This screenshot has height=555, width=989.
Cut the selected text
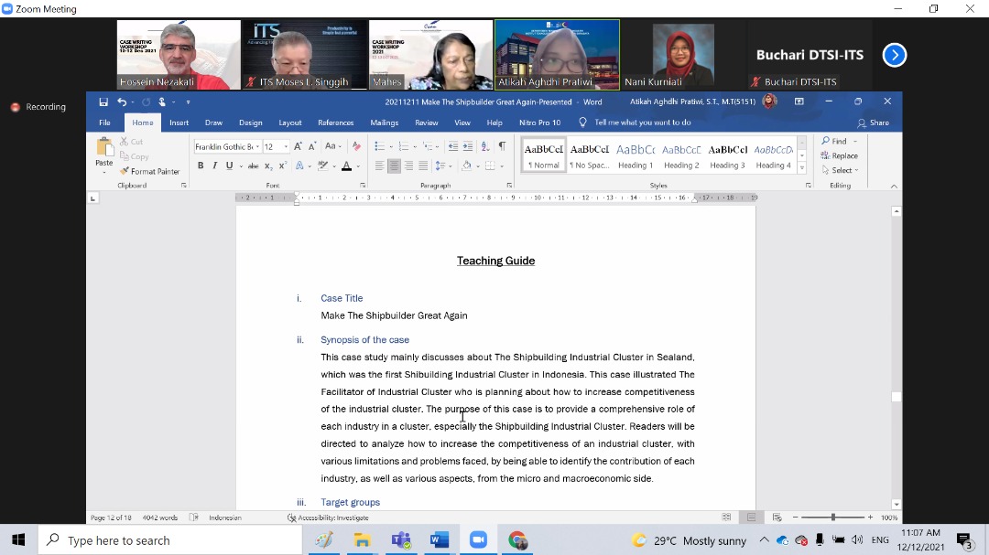tap(132, 142)
